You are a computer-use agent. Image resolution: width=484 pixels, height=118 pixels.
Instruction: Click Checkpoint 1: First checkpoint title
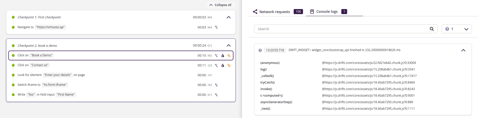click(x=39, y=17)
